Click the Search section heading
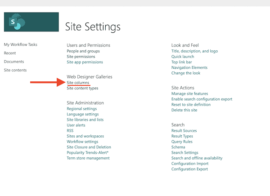The height and width of the screenshot is (196, 270). tap(178, 125)
